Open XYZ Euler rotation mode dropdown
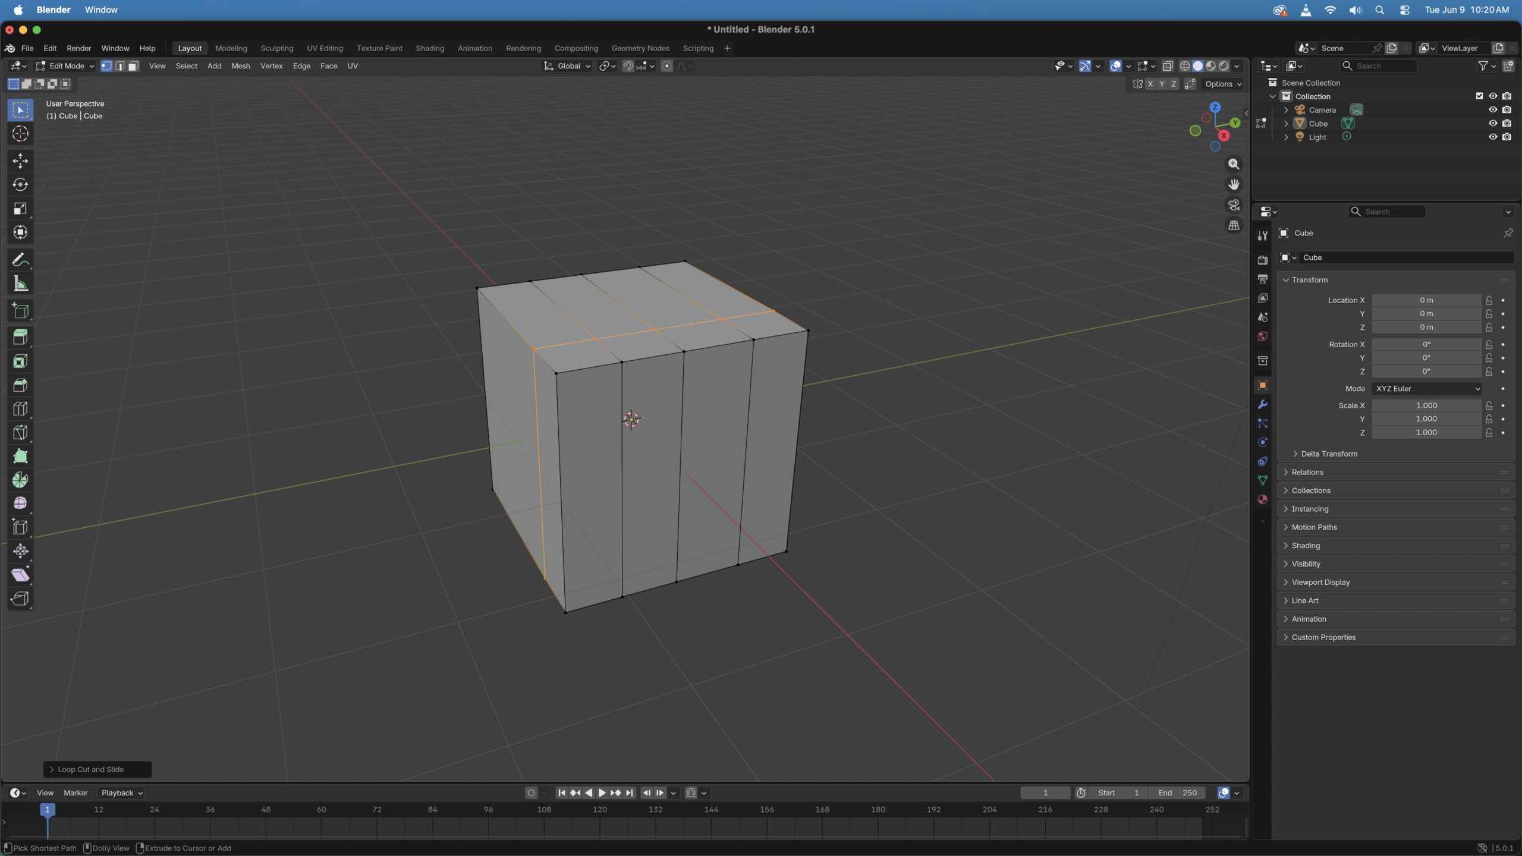 click(x=1426, y=388)
